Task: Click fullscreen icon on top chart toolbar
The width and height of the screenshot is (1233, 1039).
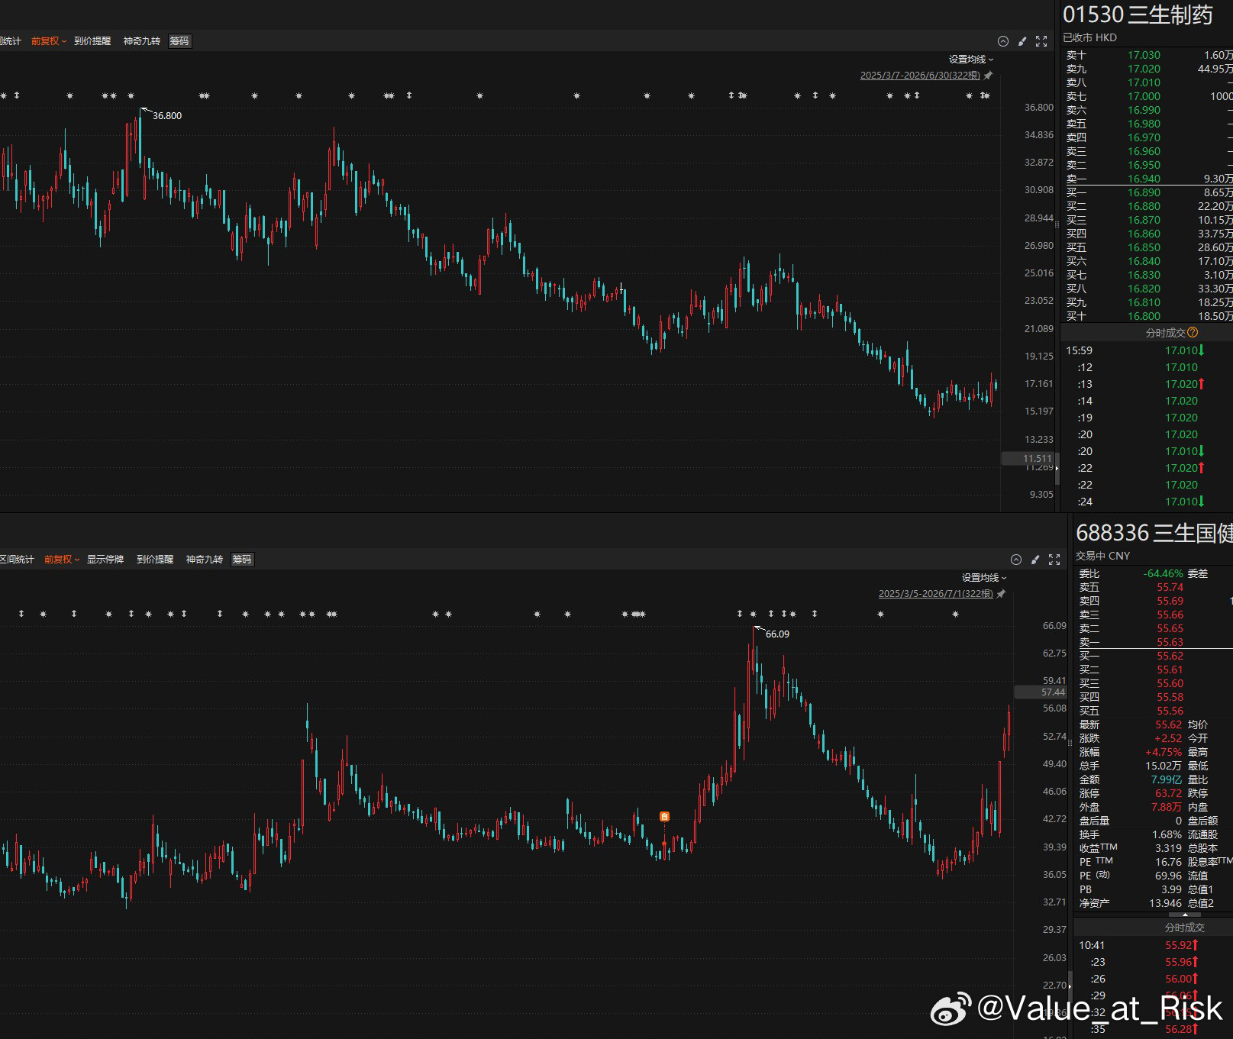Action: pyautogui.click(x=1041, y=41)
